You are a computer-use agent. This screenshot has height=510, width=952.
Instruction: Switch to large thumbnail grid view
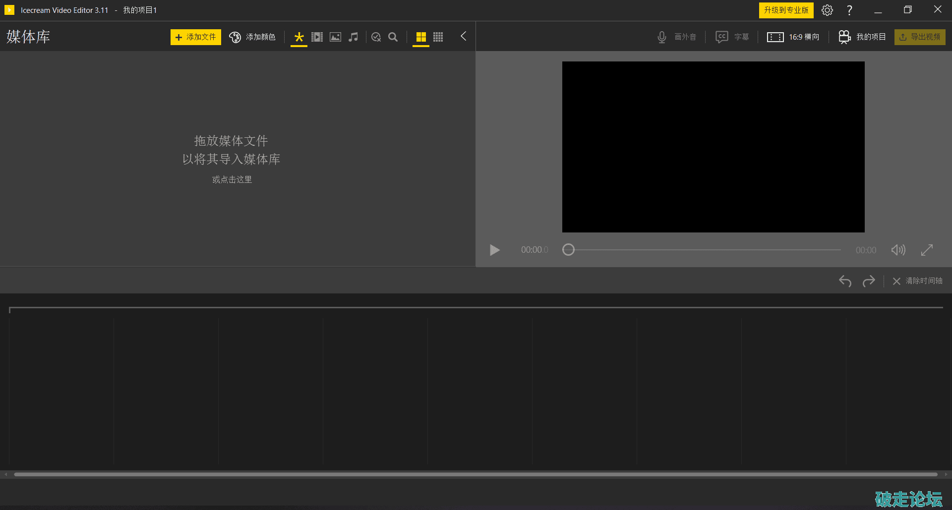pyautogui.click(x=420, y=37)
